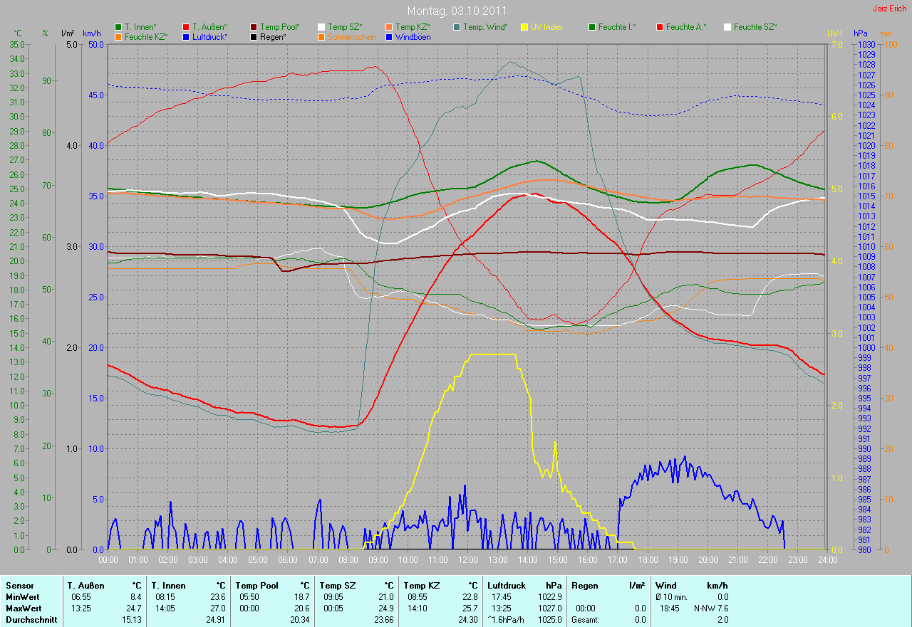
Task: Select the 'MaxWert' row label
Action: click(x=23, y=608)
